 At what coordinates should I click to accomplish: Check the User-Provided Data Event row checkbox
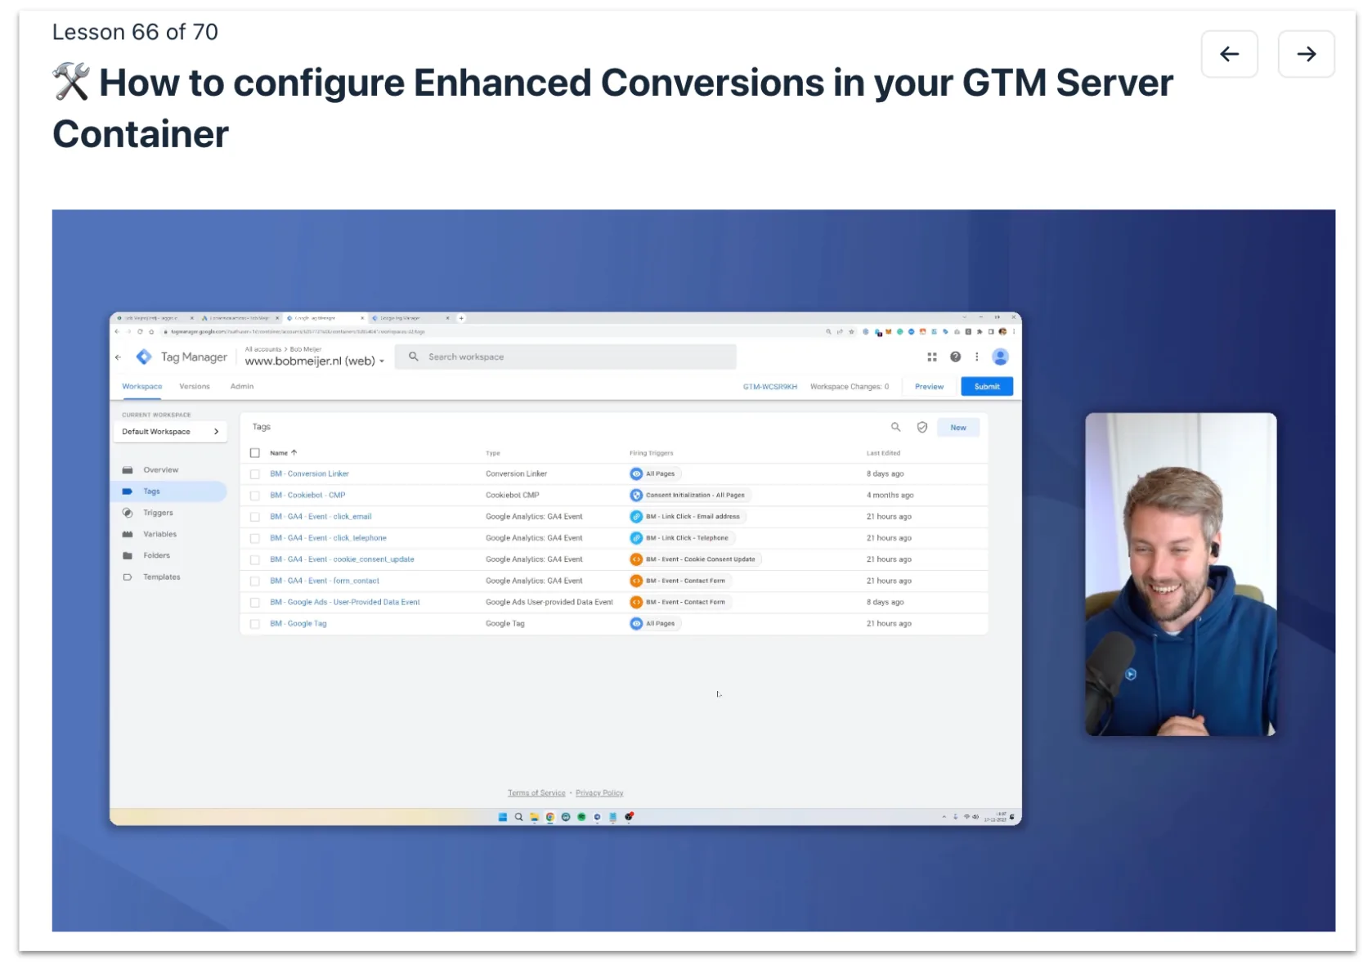[x=255, y=602]
